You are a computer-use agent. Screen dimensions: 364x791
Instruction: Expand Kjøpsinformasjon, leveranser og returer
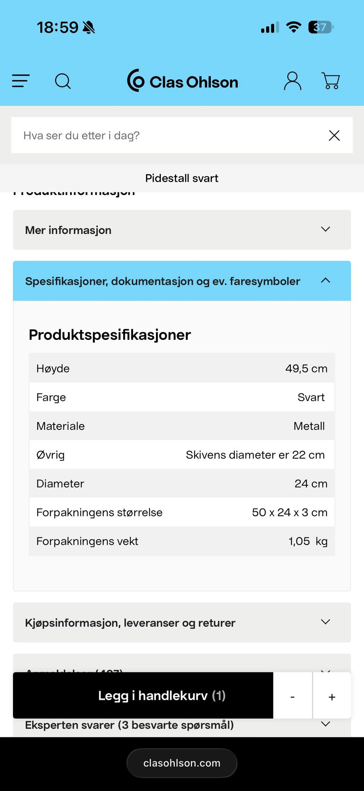click(x=182, y=623)
